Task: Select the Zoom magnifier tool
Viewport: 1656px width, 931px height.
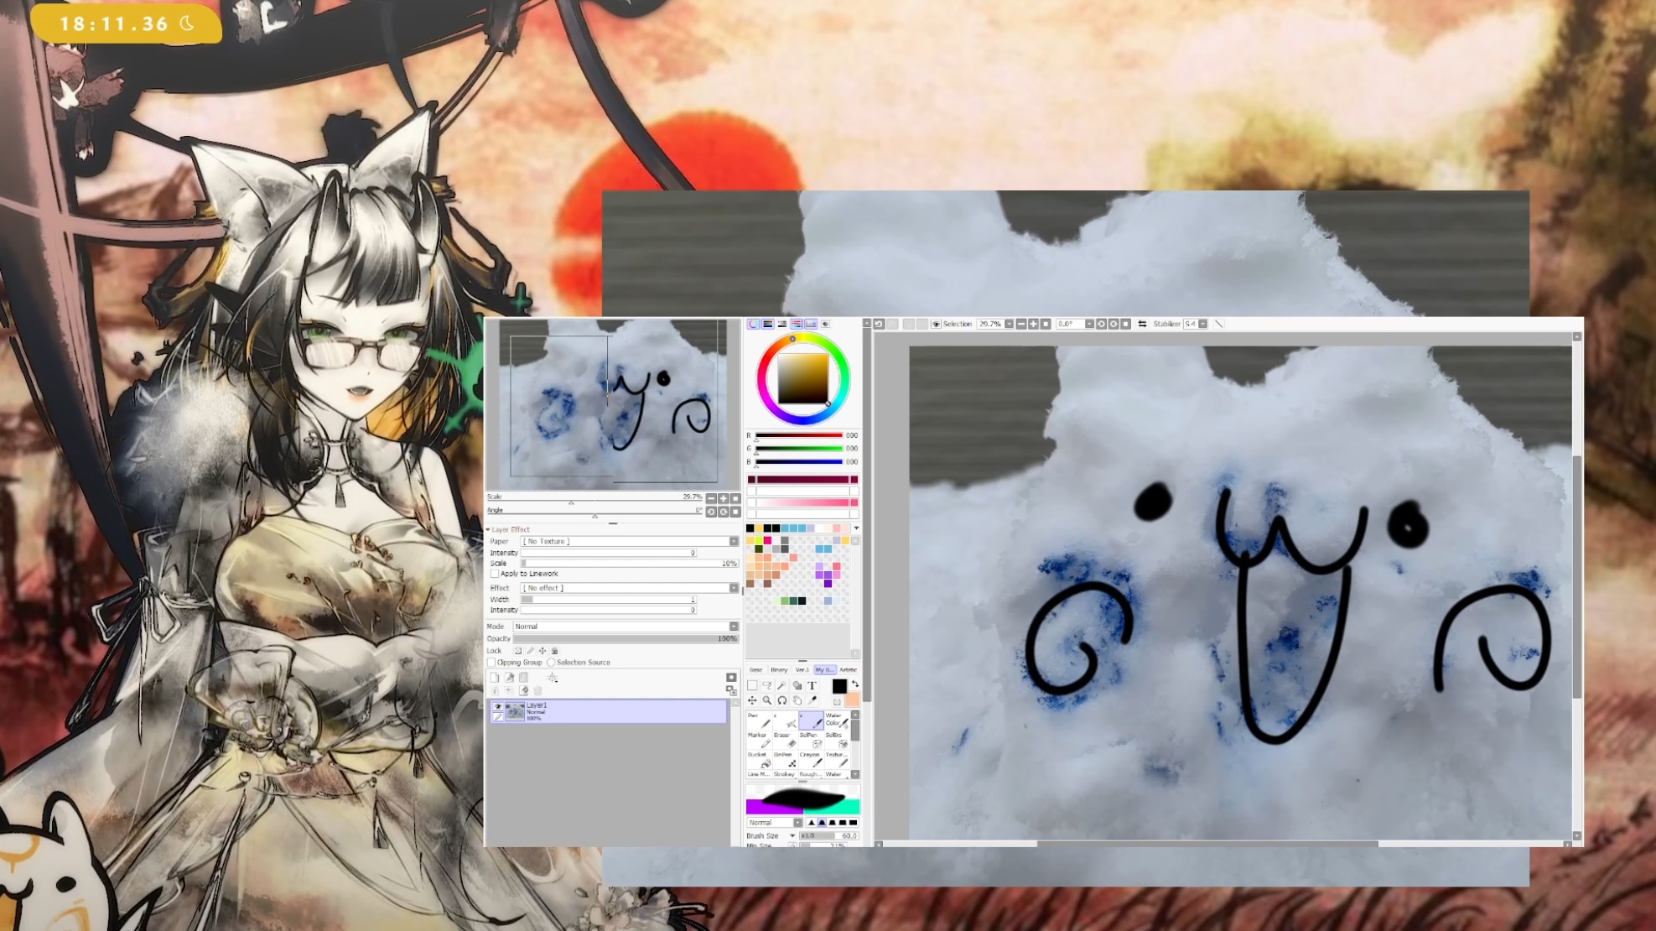Action: (x=766, y=700)
